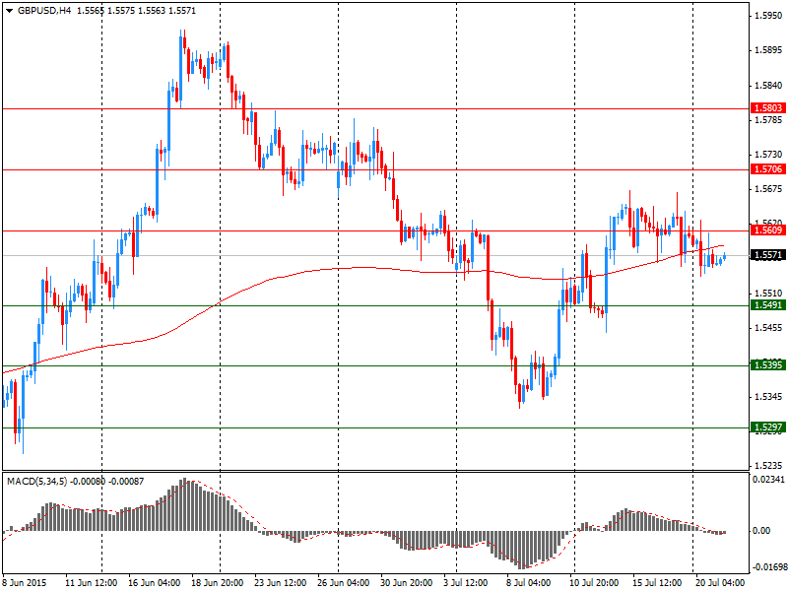This screenshot has width=788, height=591.
Task: Click the 1.5510 price scale value
Action: tap(768, 293)
